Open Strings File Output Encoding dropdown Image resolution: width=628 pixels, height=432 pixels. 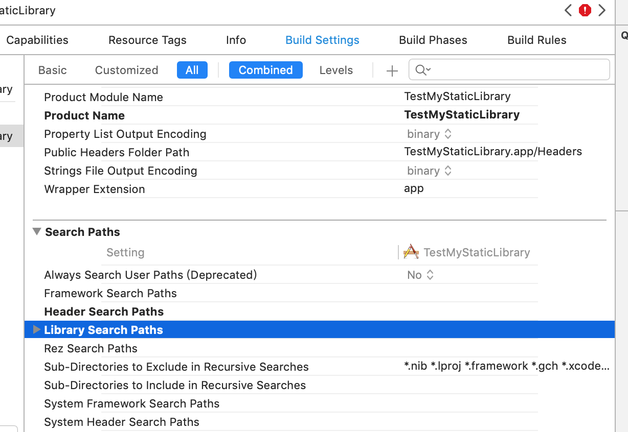[429, 171]
